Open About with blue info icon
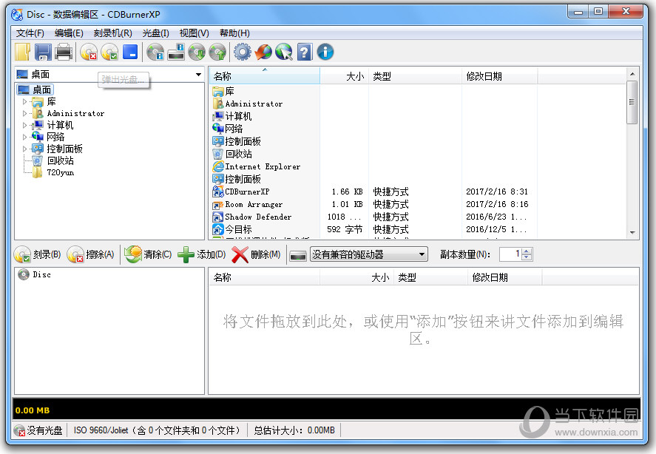Image resolution: width=656 pixels, height=454 pixels. click(325, 52)
